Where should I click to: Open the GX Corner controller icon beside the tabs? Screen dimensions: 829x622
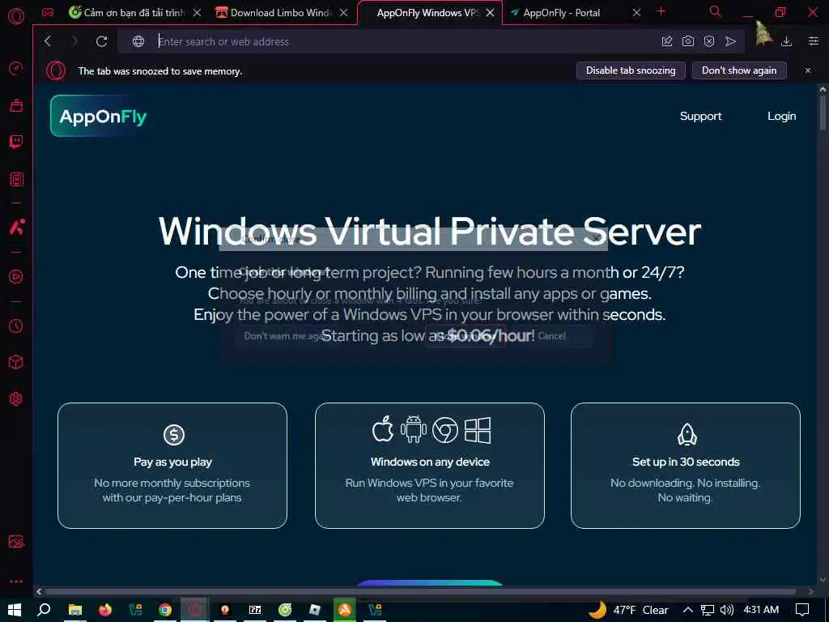point(48,13)
